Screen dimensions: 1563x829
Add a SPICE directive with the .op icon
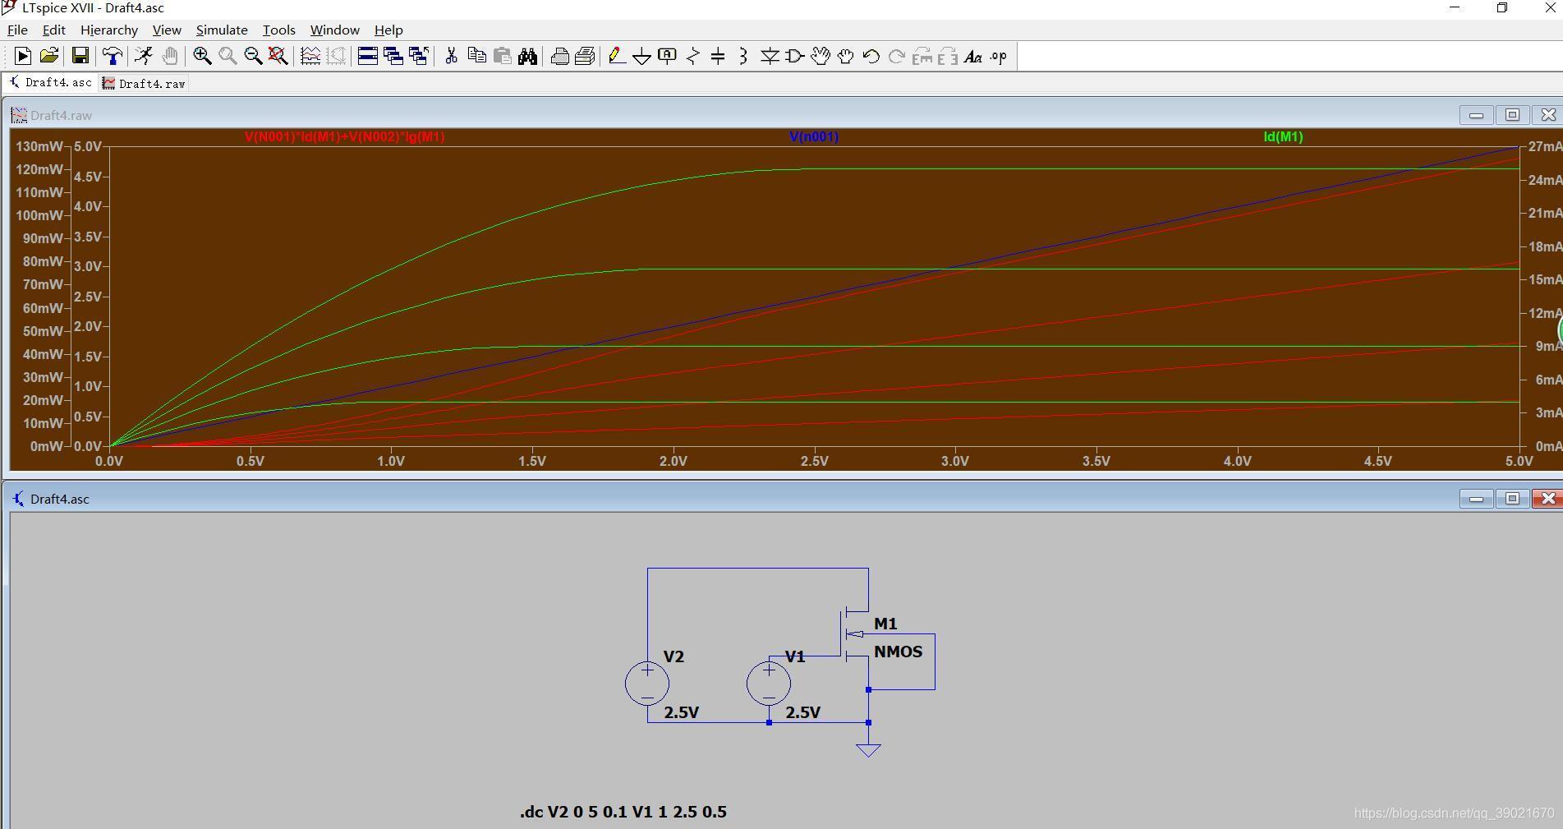(998, 56)
